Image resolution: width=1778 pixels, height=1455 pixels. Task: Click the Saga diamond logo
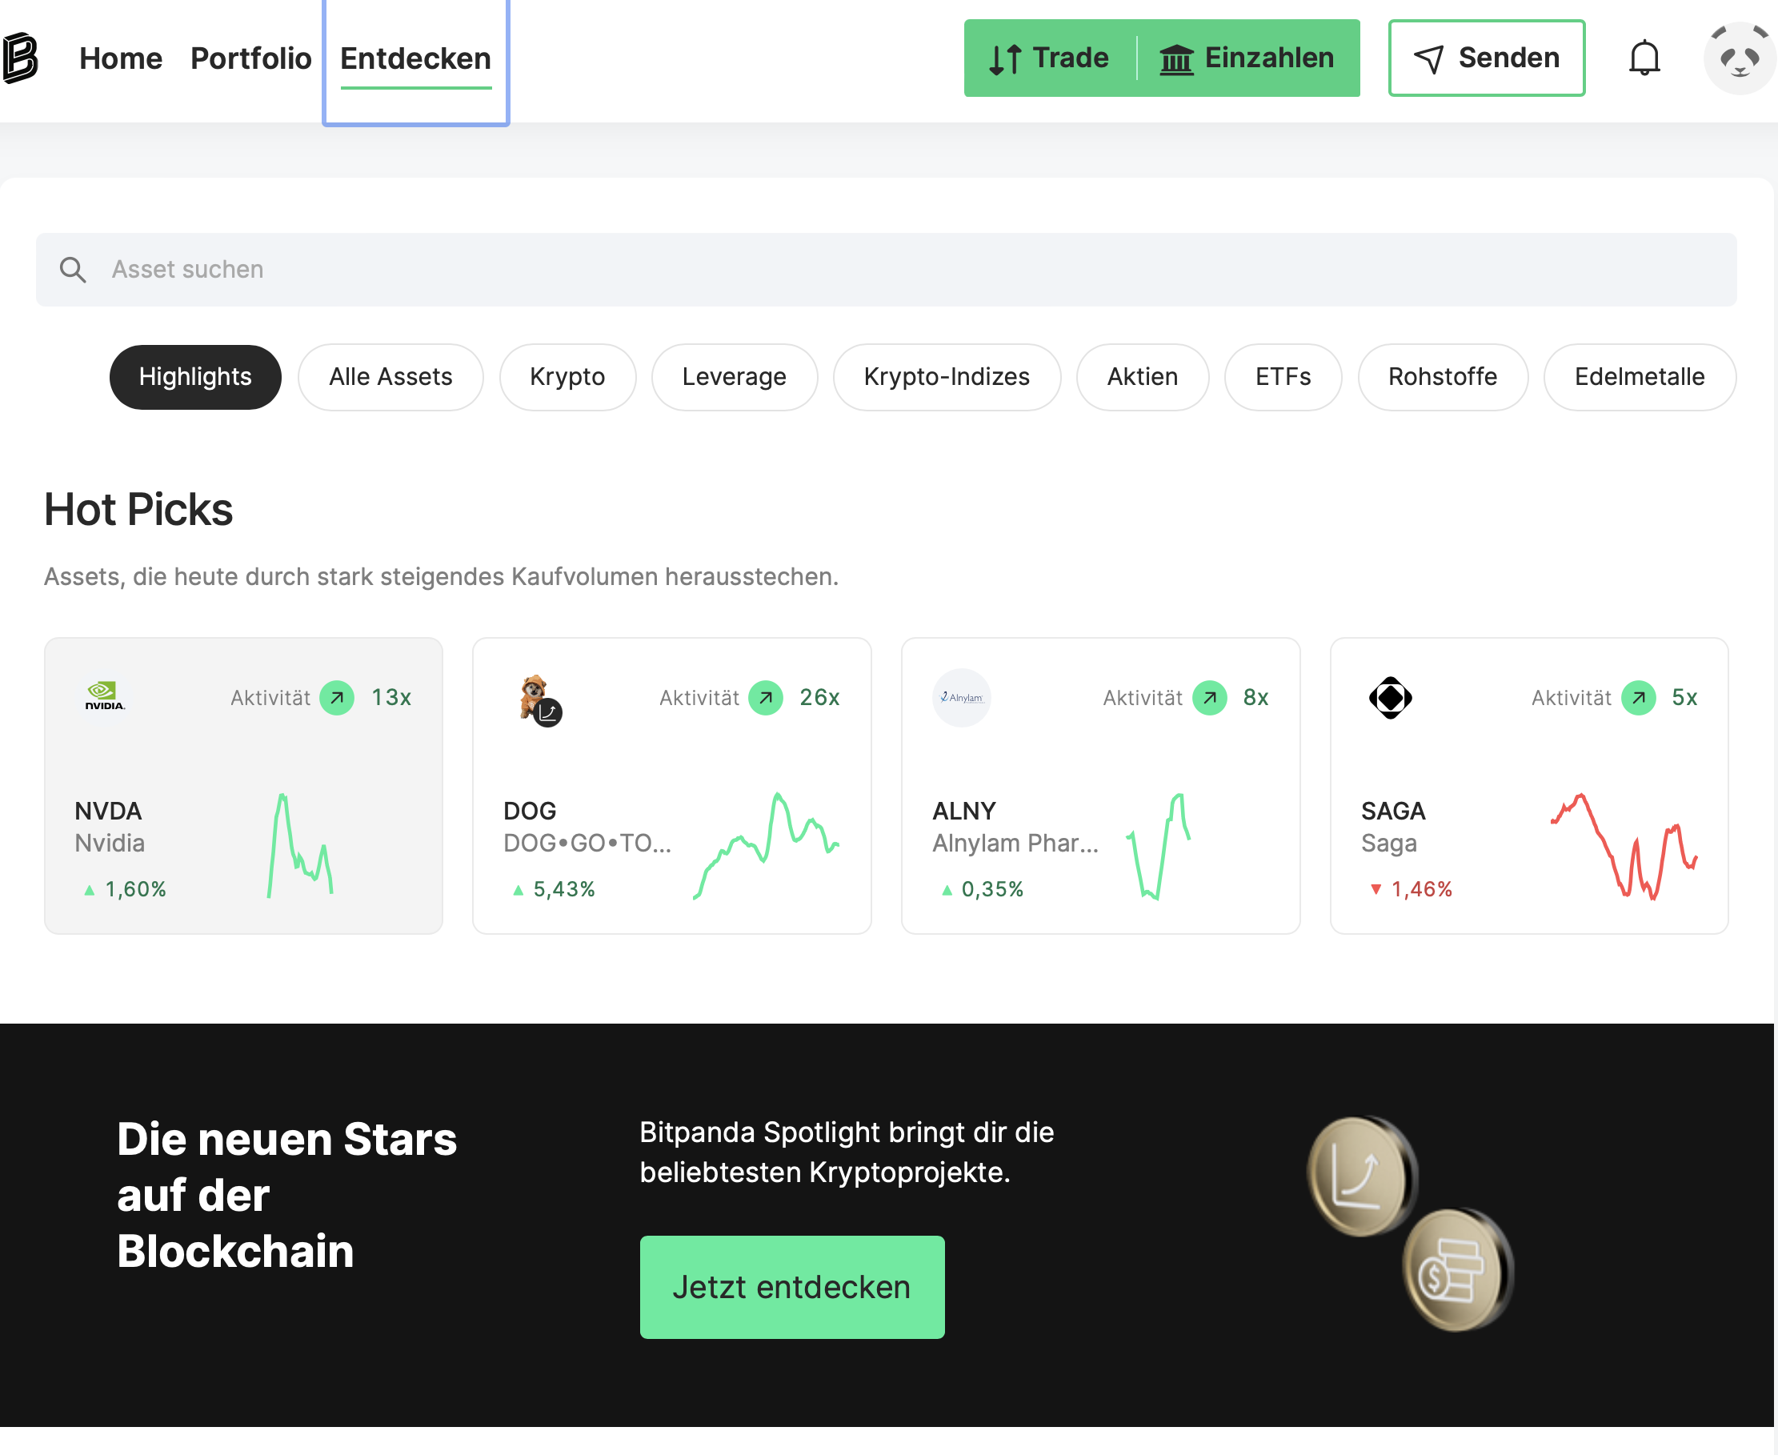[1390, 697]
